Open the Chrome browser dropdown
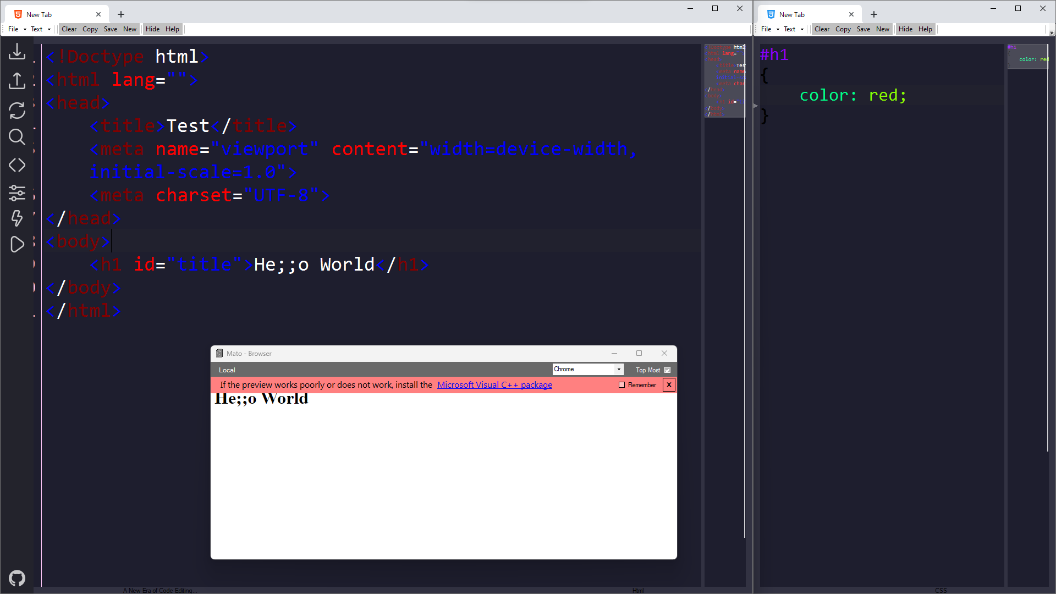Viewport: 1056px width, 594px height. [x=587, y=370]
